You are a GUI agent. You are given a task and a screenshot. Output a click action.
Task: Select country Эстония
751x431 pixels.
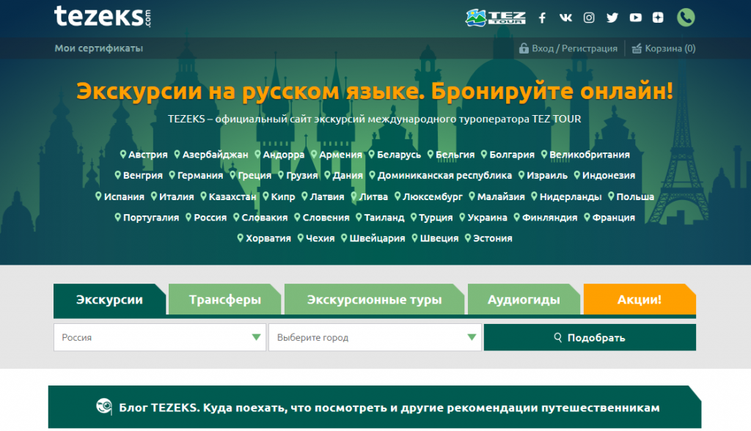click(492, 238)
